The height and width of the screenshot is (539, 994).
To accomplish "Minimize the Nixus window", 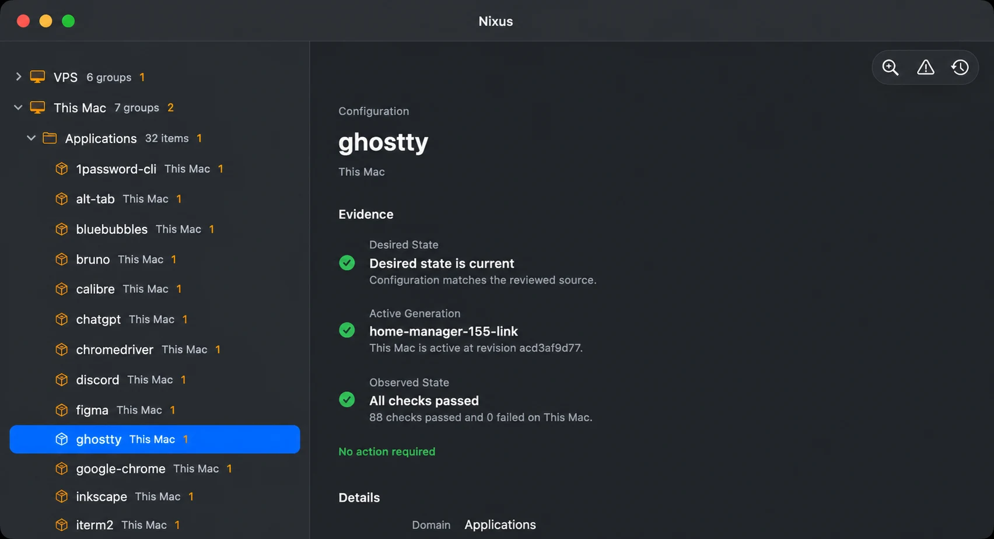I will [45, 21].
